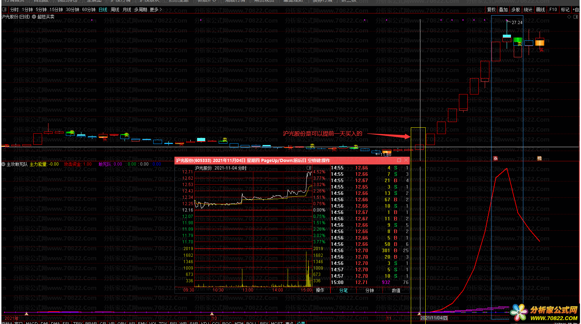Switch to 5分钟 period

pyautogui.click(x=41, y=10)
